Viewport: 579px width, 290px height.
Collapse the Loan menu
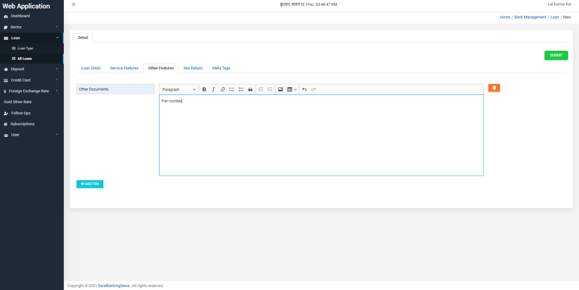(x=32, y=38)
